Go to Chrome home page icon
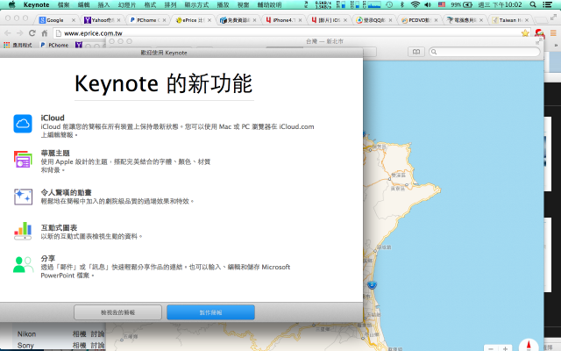 pos(45,33)
